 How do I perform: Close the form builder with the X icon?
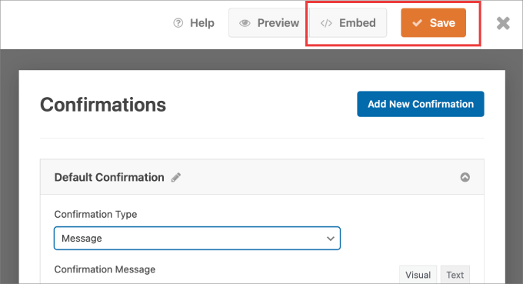503,23
